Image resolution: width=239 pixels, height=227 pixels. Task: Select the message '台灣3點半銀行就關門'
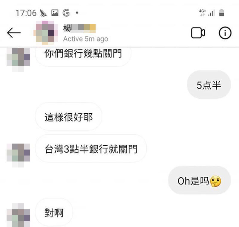pyautogui.click(x=91, y=148)
